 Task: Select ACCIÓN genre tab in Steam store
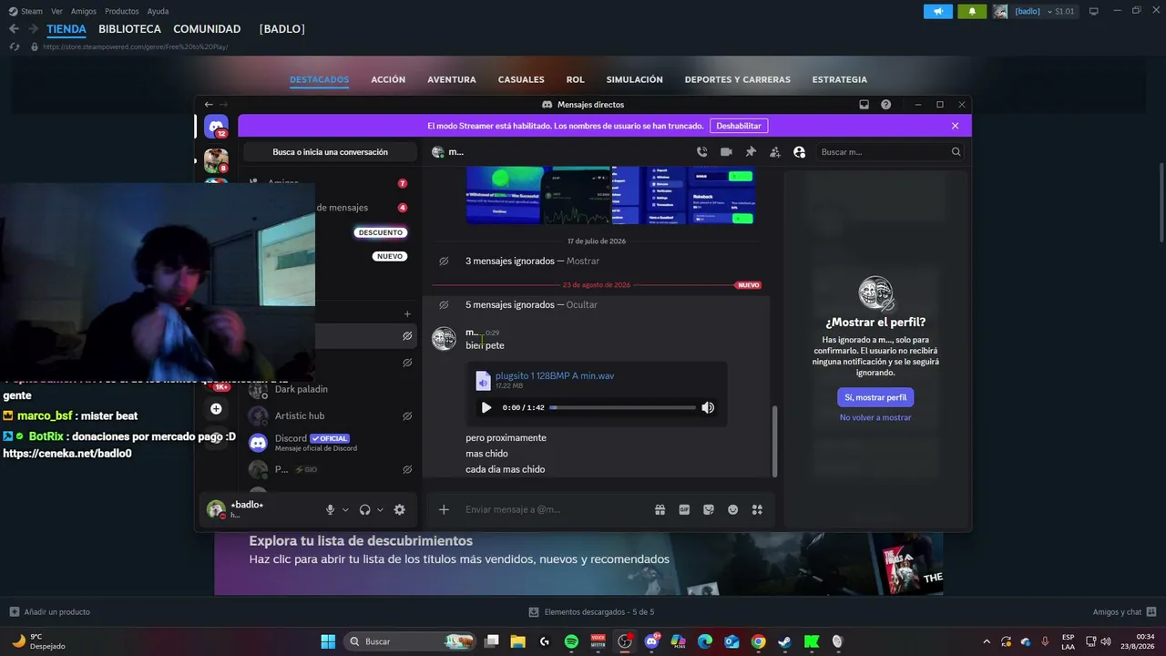(388, 79)
